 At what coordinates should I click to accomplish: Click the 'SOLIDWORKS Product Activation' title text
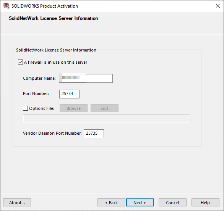pyautogui.click(x=45, y=6)
